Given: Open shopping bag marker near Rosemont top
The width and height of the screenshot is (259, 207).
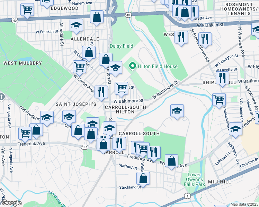Looking at the screenshot, I should coord(185,13).
